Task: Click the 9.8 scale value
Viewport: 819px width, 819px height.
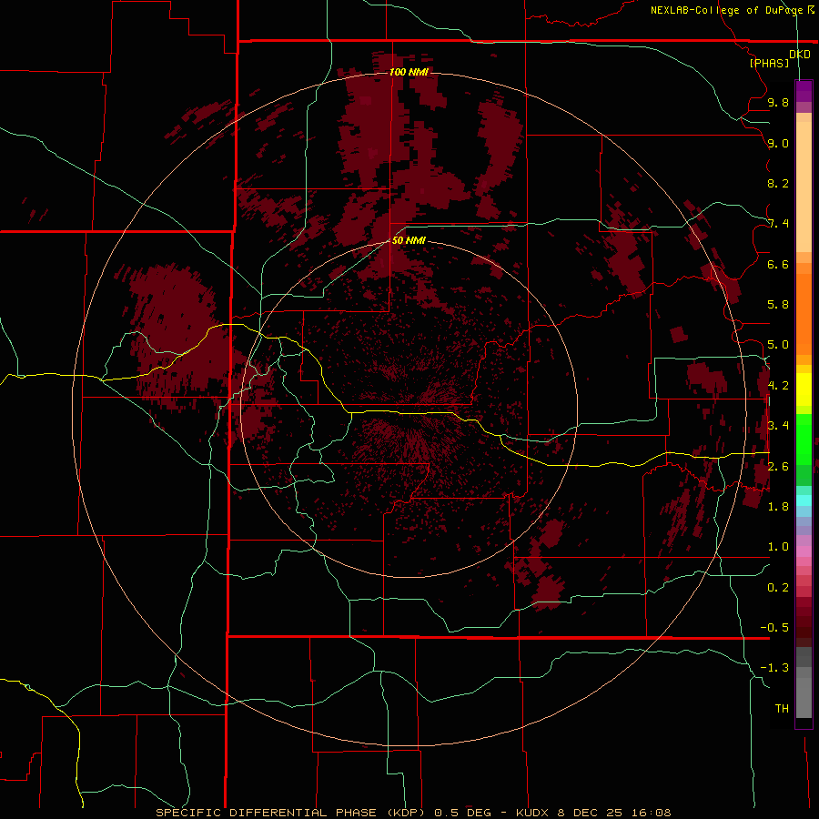Action: click(x=778, y=102)
